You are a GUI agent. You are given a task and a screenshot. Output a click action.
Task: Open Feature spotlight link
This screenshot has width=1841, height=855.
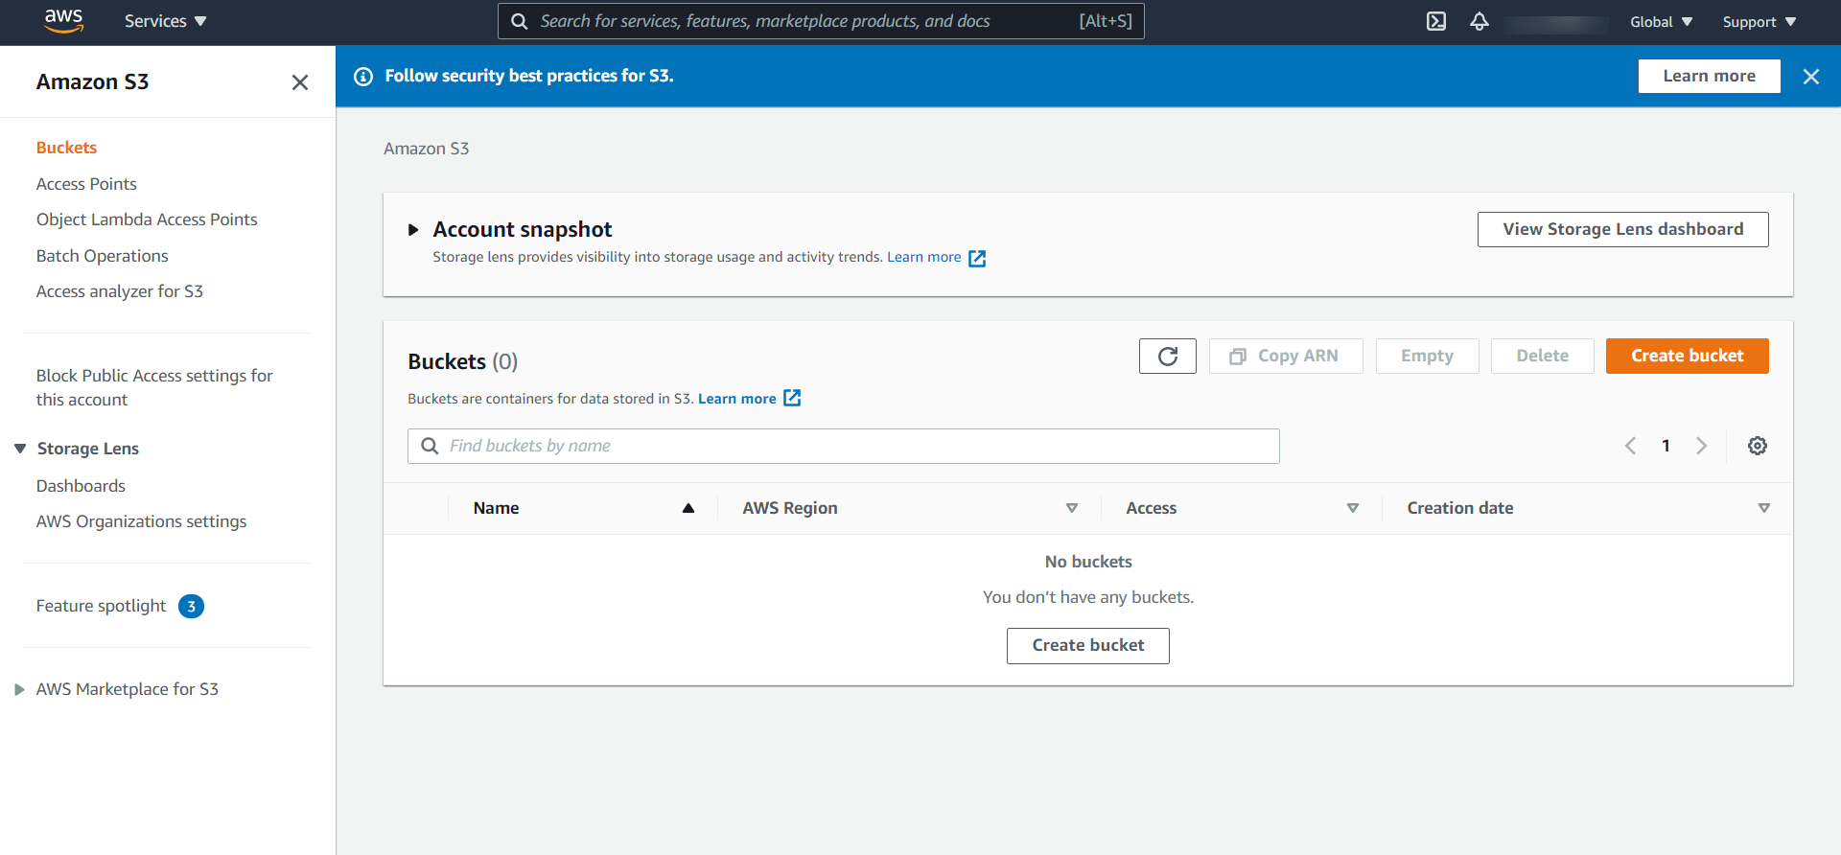(x=101, y=606)
